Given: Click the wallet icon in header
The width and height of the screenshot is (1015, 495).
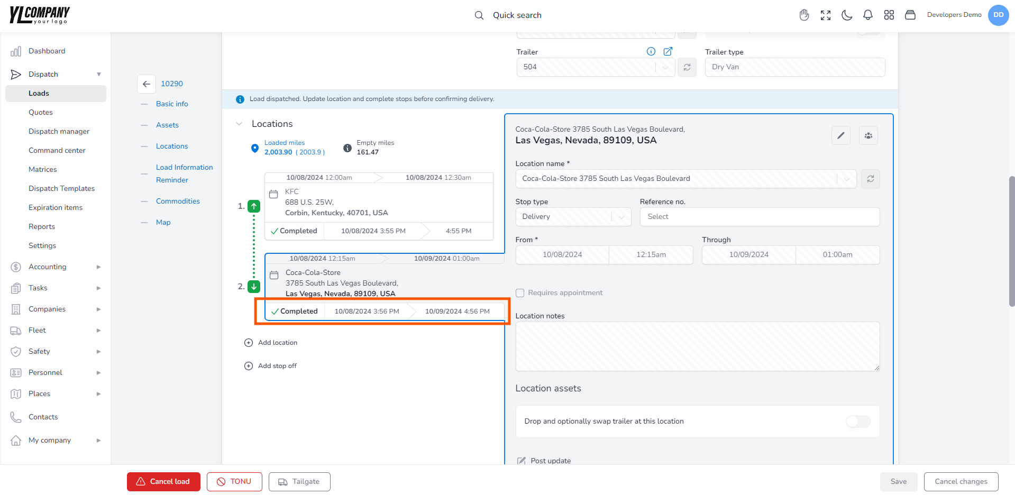Looking at the screenshot, I should 910,15.
